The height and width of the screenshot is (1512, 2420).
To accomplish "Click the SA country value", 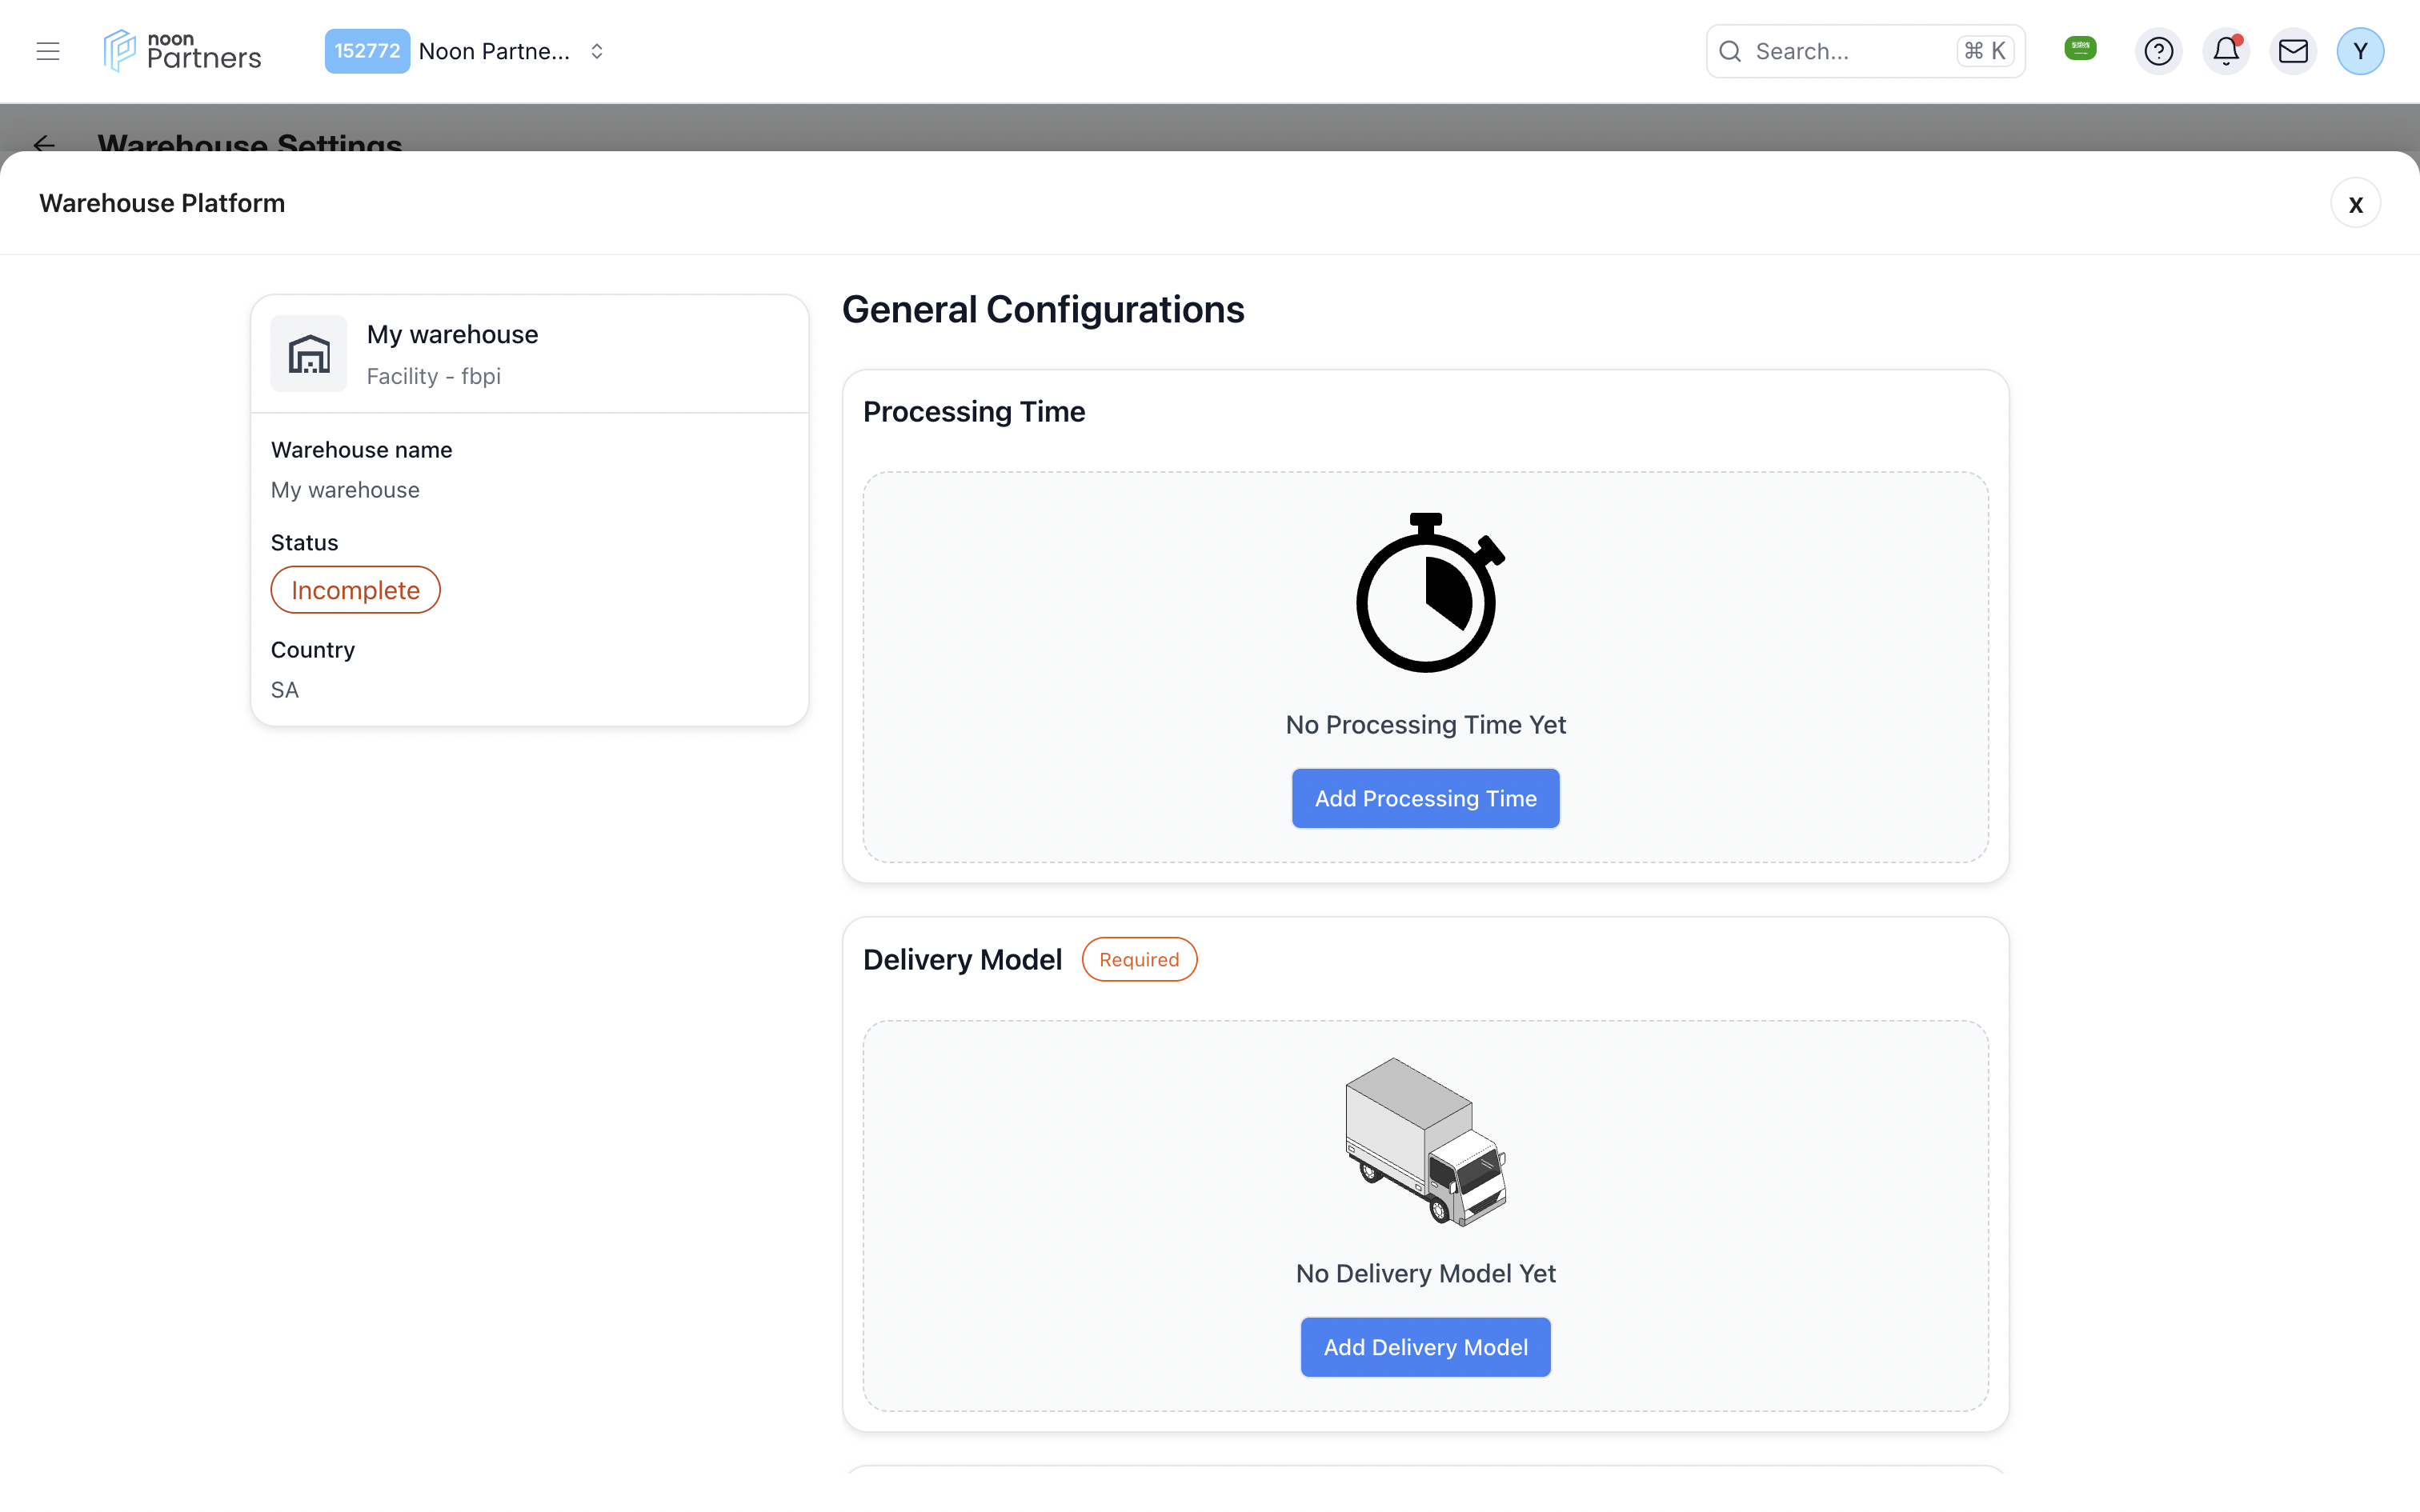I will 284,690.
